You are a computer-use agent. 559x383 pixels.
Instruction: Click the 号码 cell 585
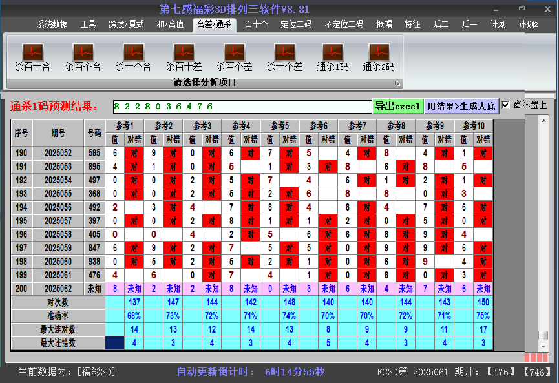click(x=94, y=153)
